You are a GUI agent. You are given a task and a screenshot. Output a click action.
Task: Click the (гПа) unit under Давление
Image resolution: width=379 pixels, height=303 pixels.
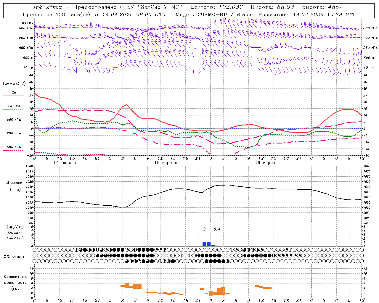point(15,190)
